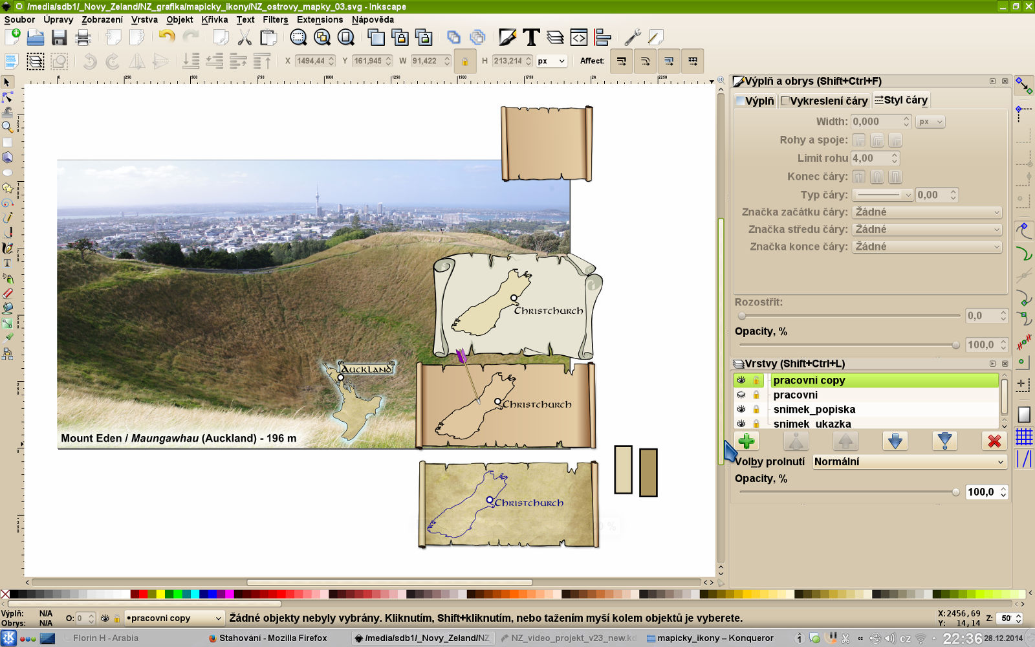Viewport: 1035px width, 647px height.
Task: Unlock the 'snimek_popiska' layer
Action: pos(756,409)
